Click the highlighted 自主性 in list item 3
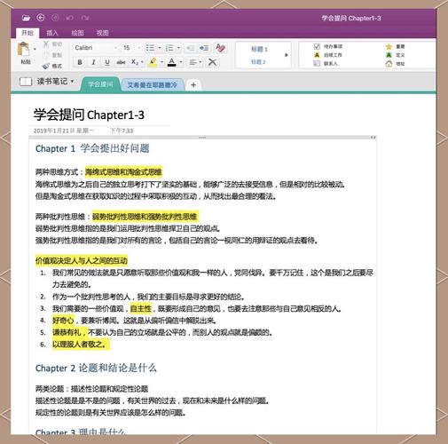 [141, 308]
